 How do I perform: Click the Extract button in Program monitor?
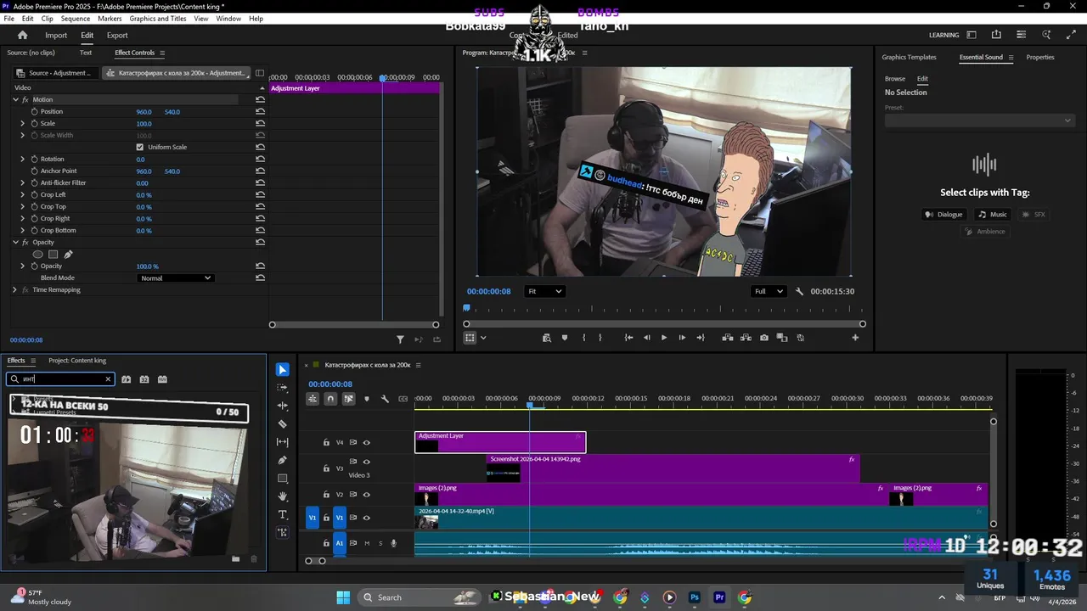(x=746, y=338)
